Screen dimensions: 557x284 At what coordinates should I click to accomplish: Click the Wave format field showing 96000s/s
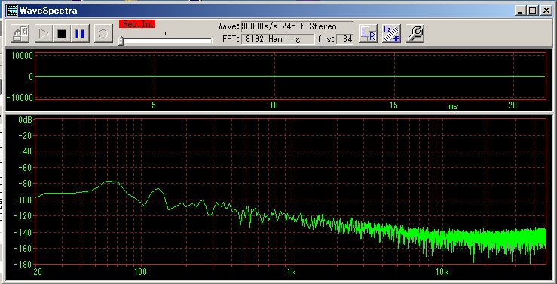point(297,26)
